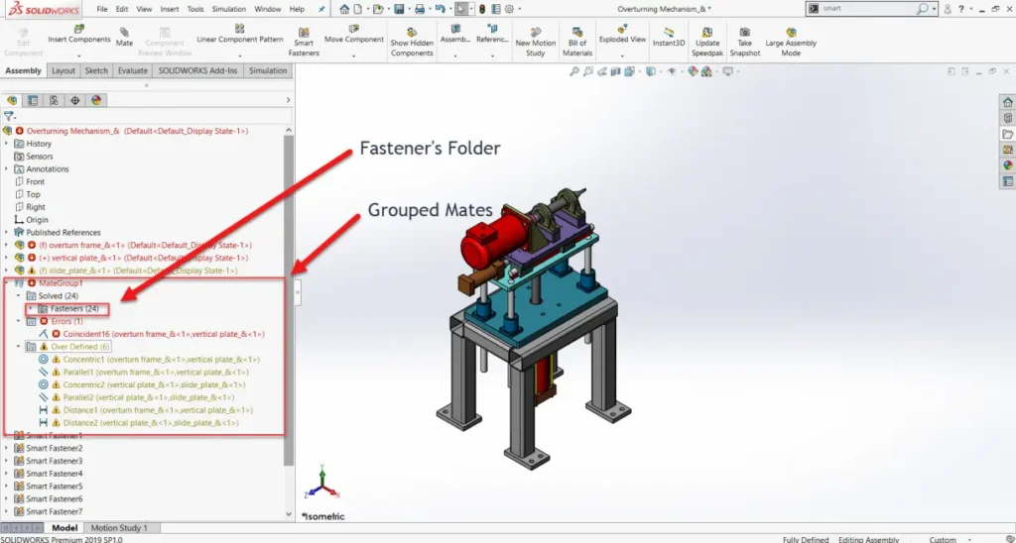Open the Simulation menu
1016x543 pixels.
[x=228, y=9]
